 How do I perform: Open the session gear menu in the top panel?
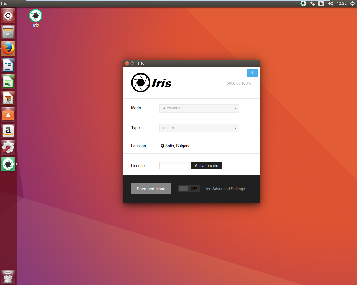[x=353, y=3]
